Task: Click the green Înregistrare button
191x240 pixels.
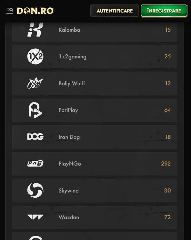Action: click(164, 11)
